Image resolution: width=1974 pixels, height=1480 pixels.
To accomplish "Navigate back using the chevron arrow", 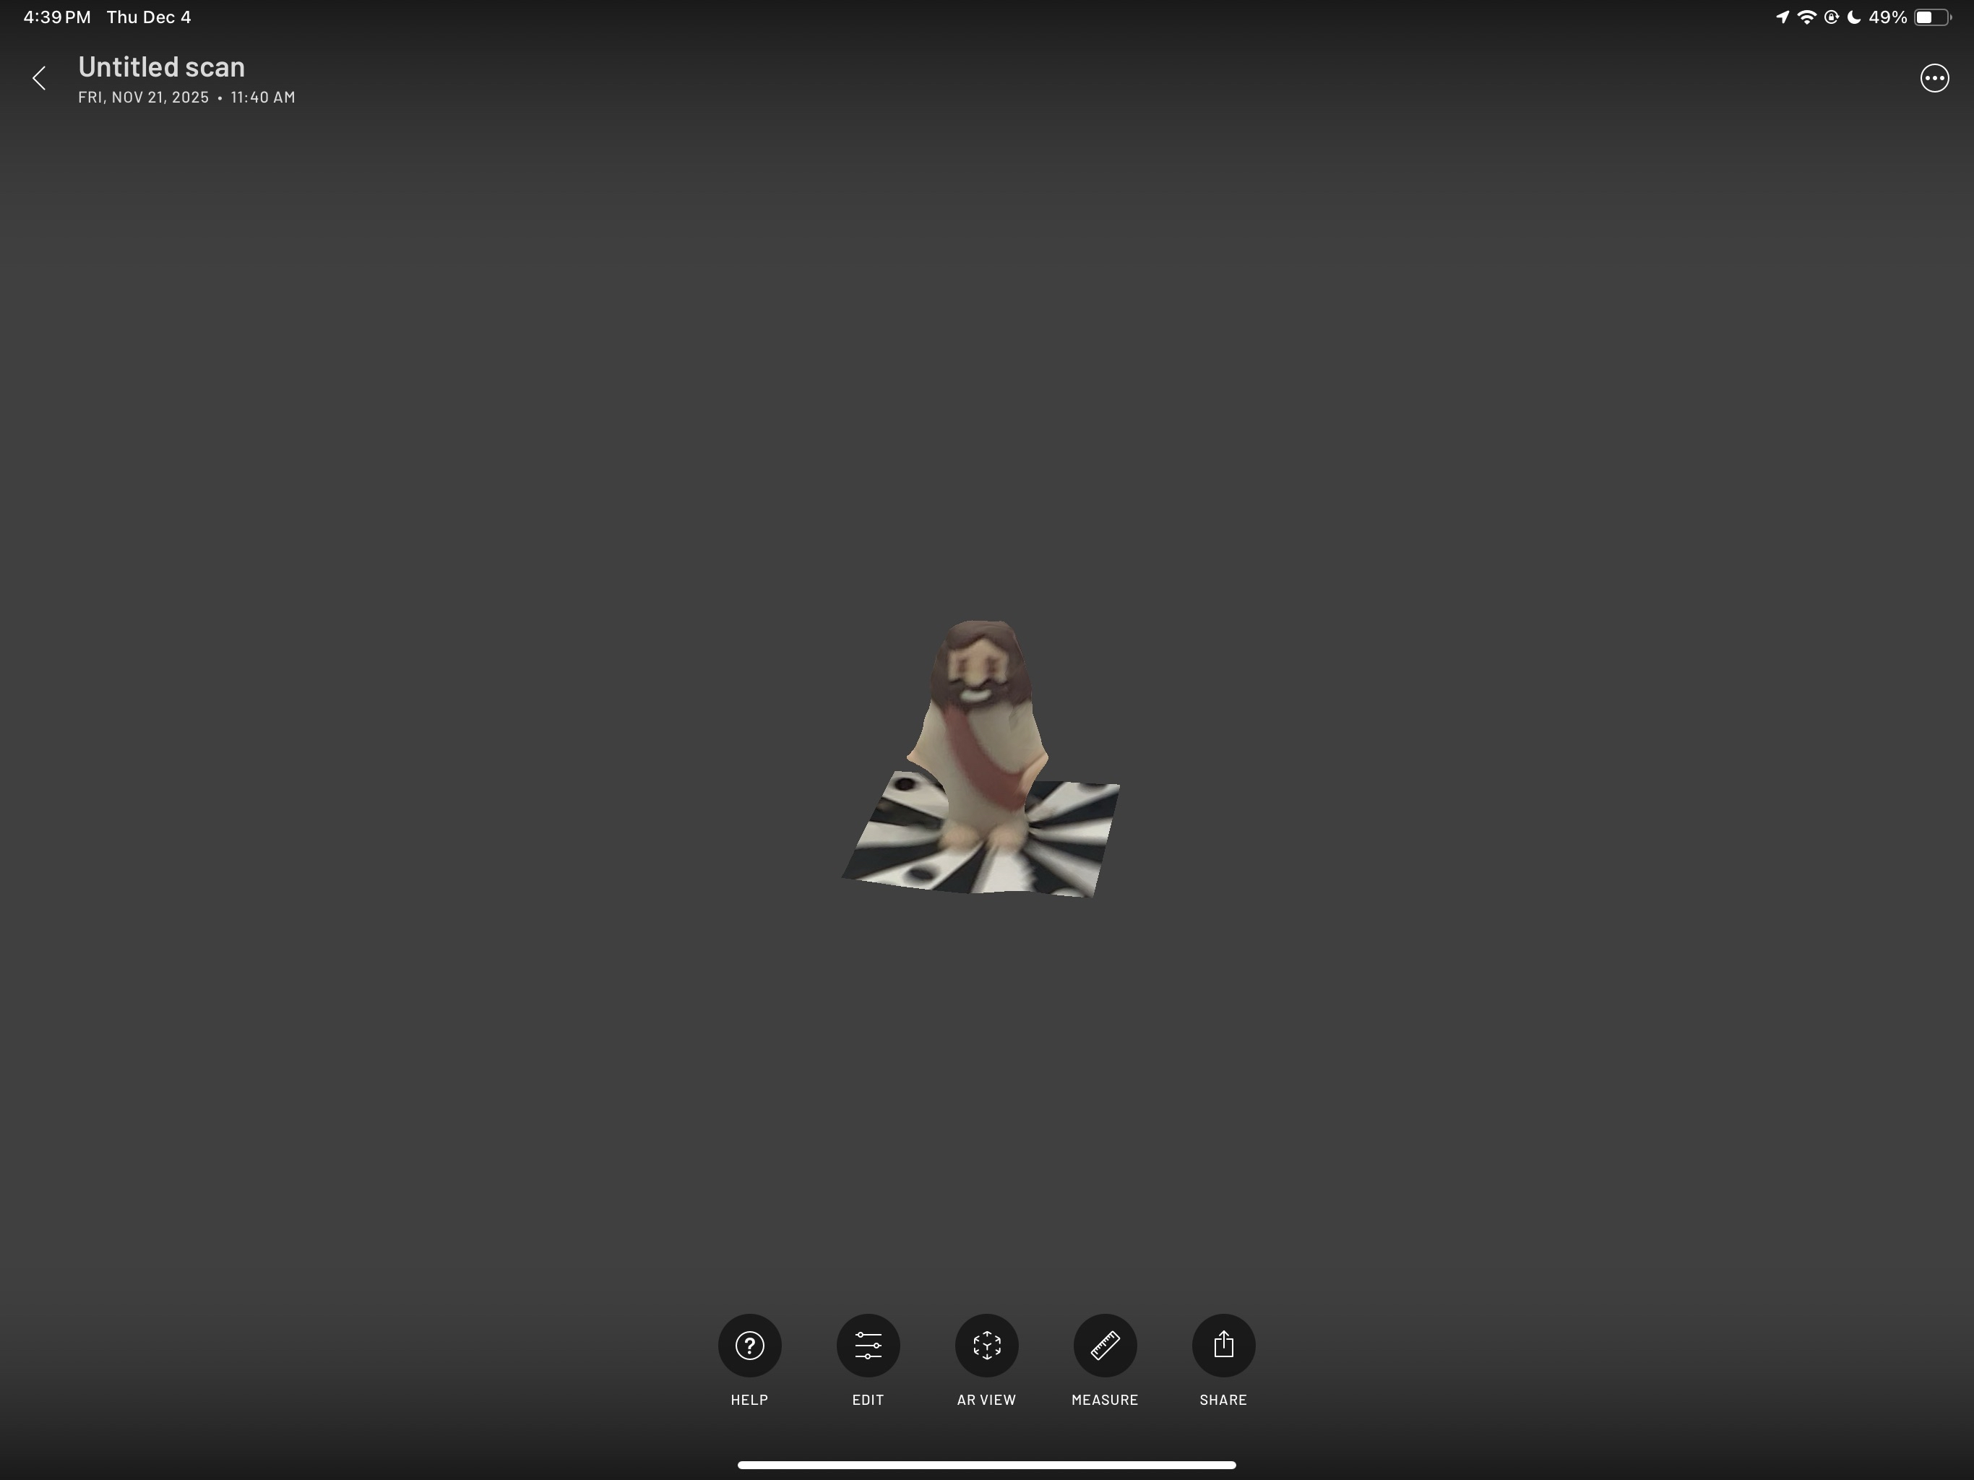I will (x=40, y=77).
